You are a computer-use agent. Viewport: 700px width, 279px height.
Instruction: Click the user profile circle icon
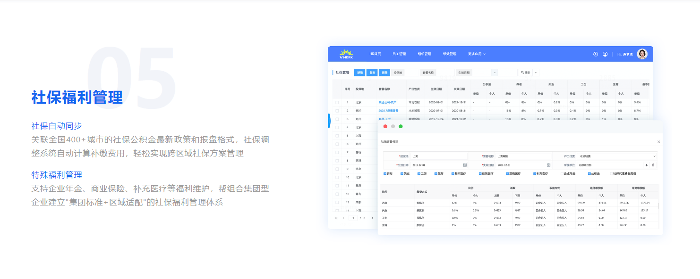(605, 54)
